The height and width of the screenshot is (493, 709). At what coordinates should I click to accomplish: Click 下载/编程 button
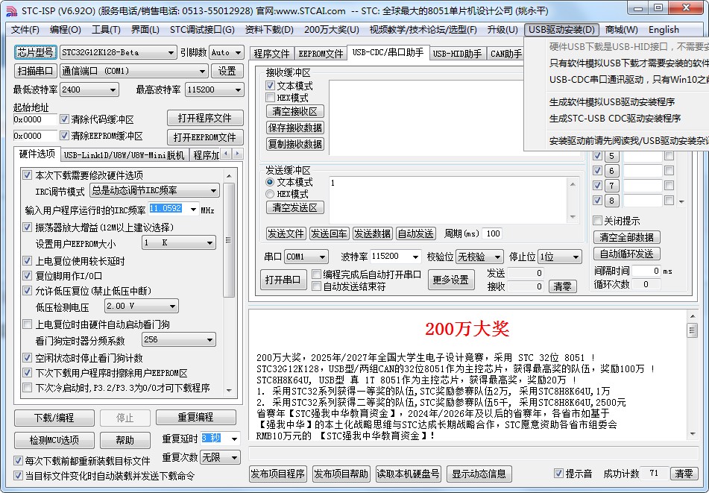54,418
